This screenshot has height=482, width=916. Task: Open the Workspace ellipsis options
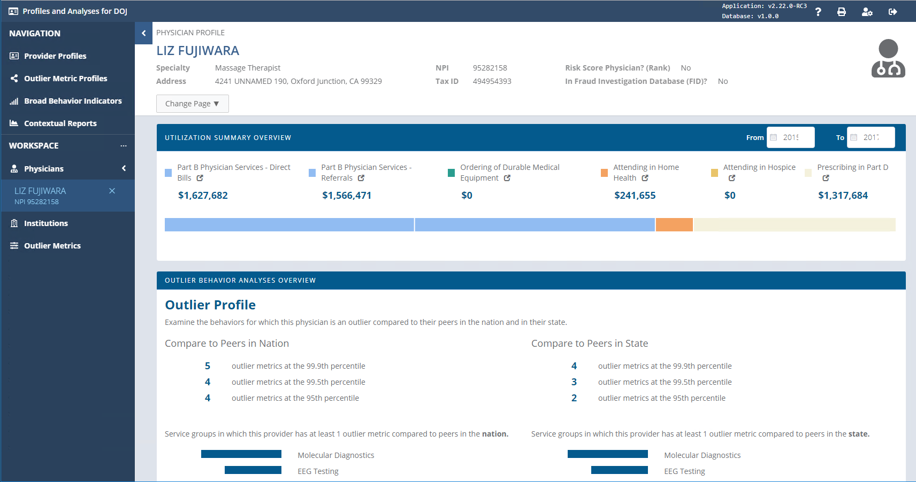point(124,146)
